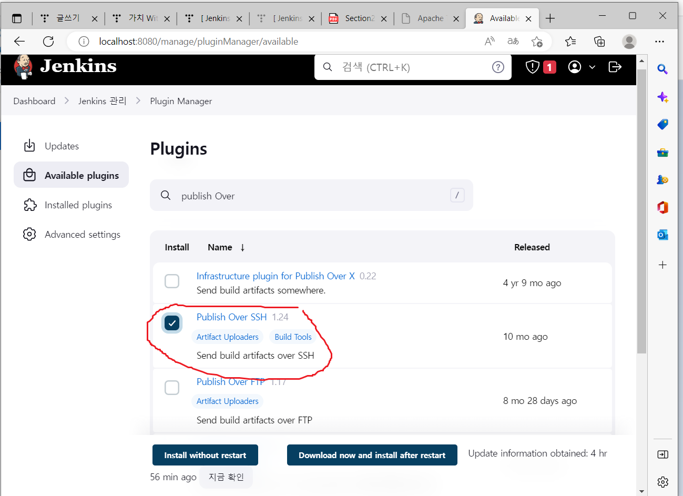The width and height of the screenshot is (683, 496).
Task: Add a sidebar app with the plus icon
Action: click(662, 265)
